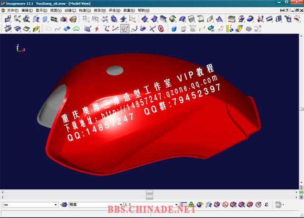Expand the arrow beside the last bottom icon

click(x=284, y=205)
